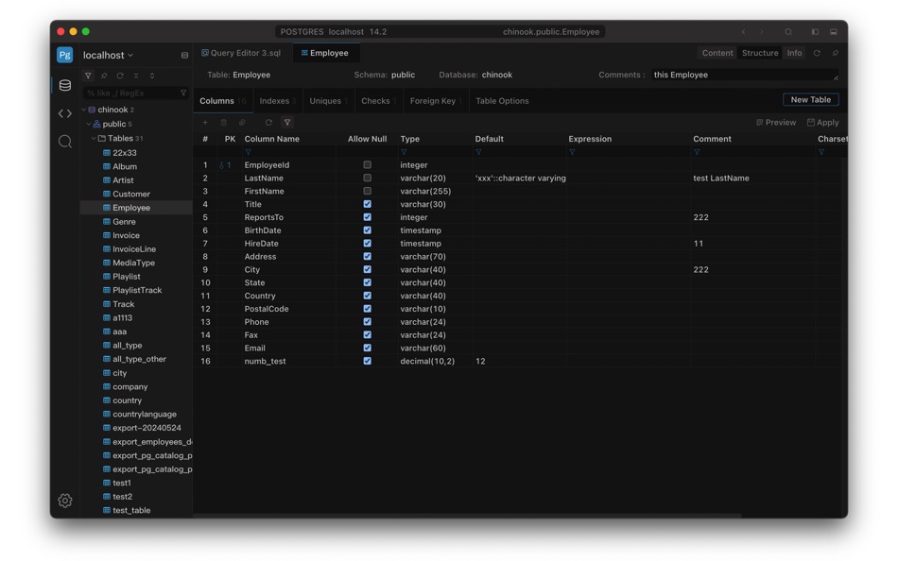Toggle the sidebar tree filter funnel
The width and height of the screenshot is (898, 561).
pyautogui.click(x=88, y=76)
